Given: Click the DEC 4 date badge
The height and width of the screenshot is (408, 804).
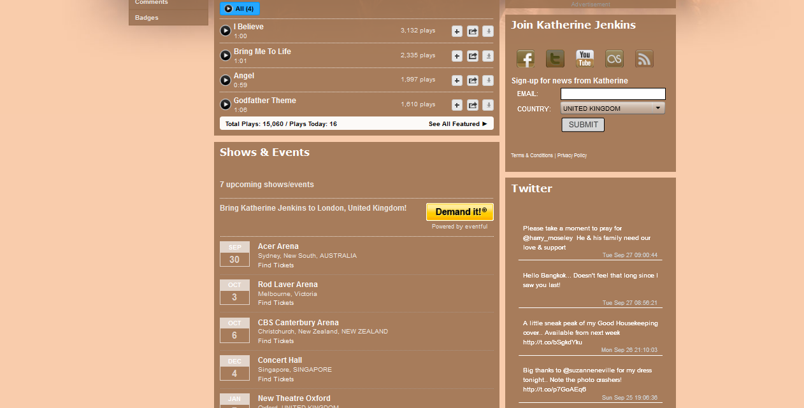Looking at the screenshot, I should click(234, 368).
